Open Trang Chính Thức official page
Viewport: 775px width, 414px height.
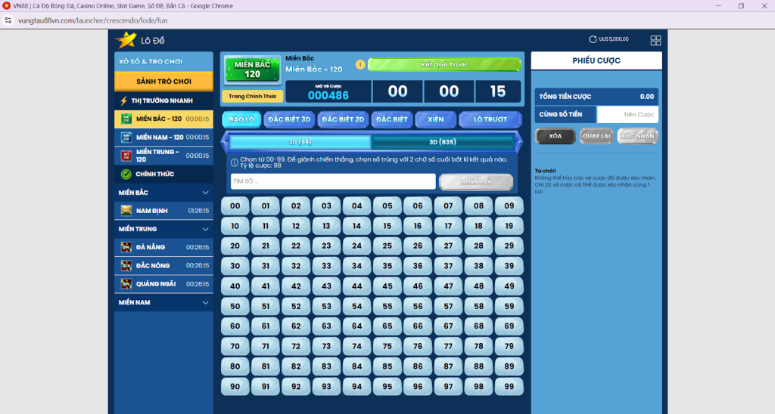click(x=252, y=96)
